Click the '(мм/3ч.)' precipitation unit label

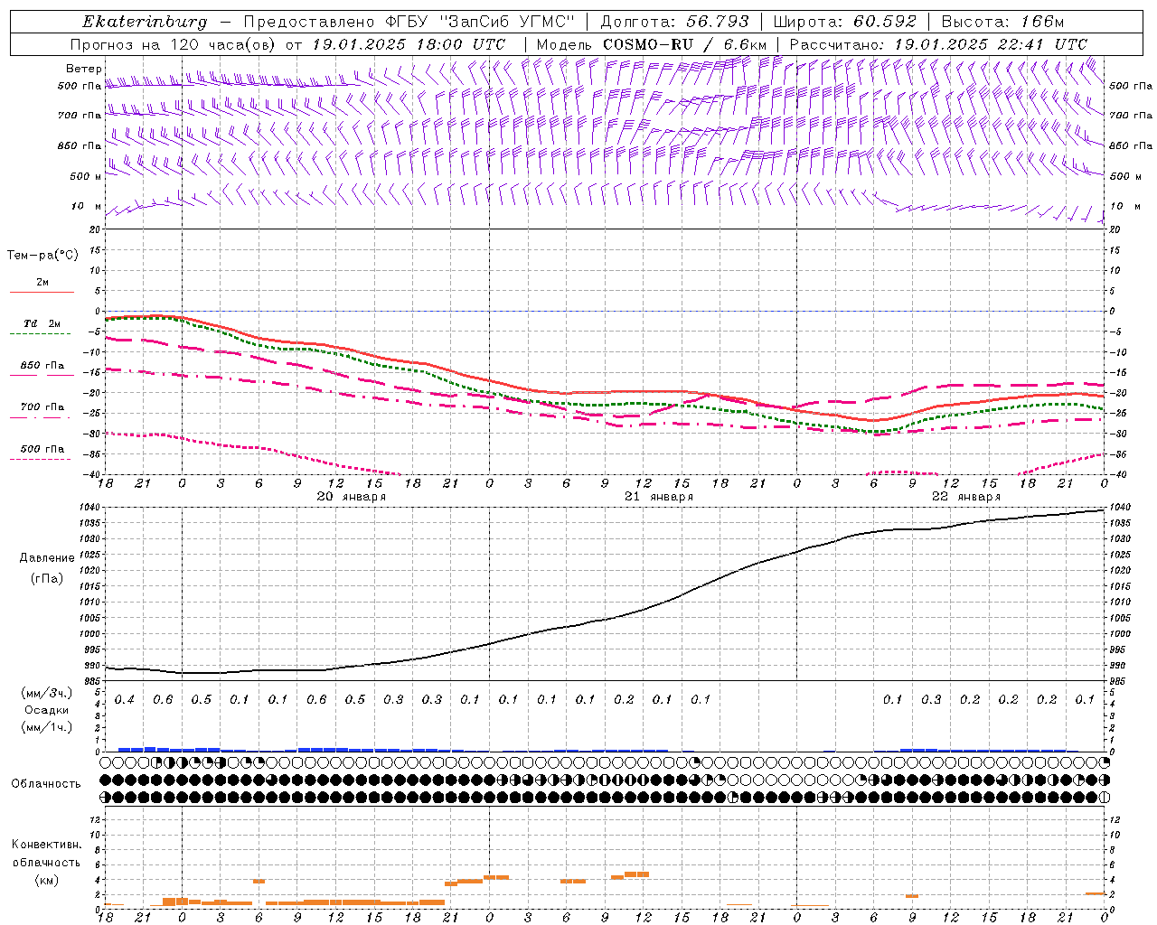pos(48,693)
